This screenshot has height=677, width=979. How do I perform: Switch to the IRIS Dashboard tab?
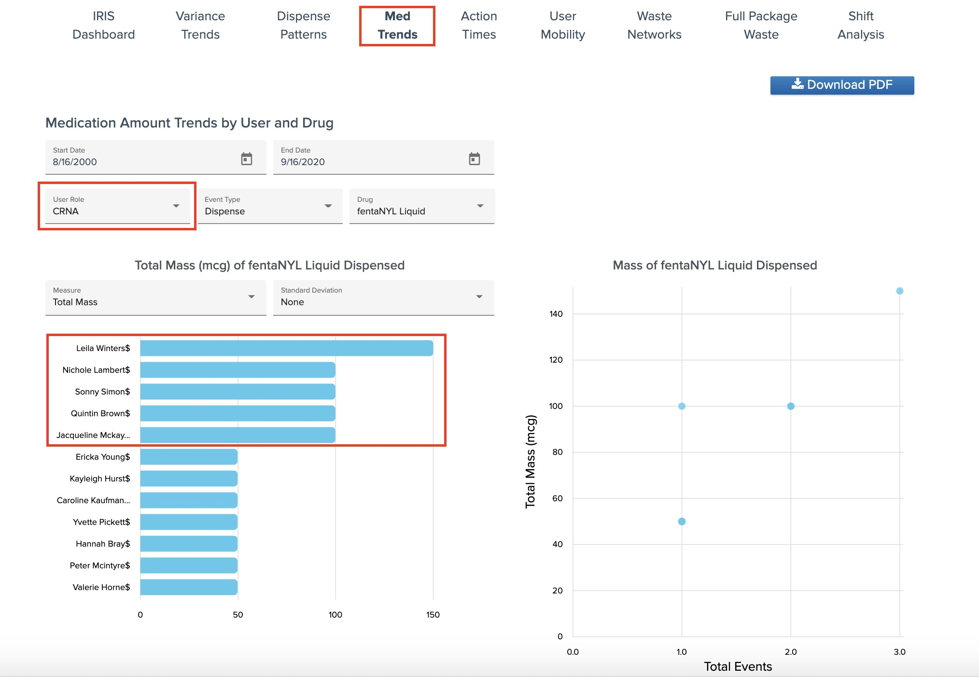103,26
